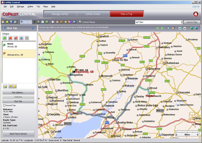This screenshot has height=143, width=202.
Task: Click the brown briefcase icon in toolbar
Action: (61, 22)
